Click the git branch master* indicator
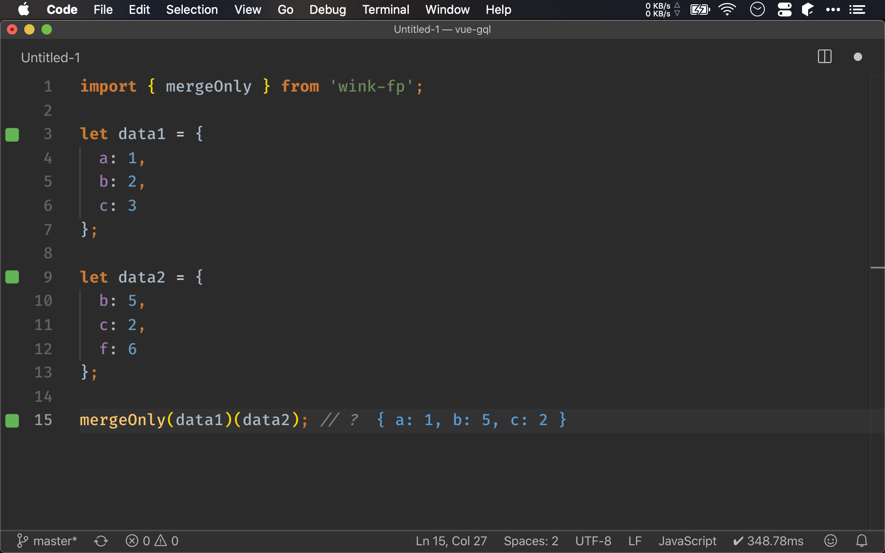This screenshot has height=553, width=885. point(47,541)
